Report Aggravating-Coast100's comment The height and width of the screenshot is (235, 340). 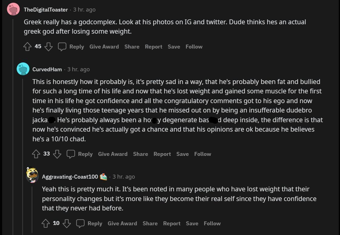pyautogui.click(x=172, y=223)
